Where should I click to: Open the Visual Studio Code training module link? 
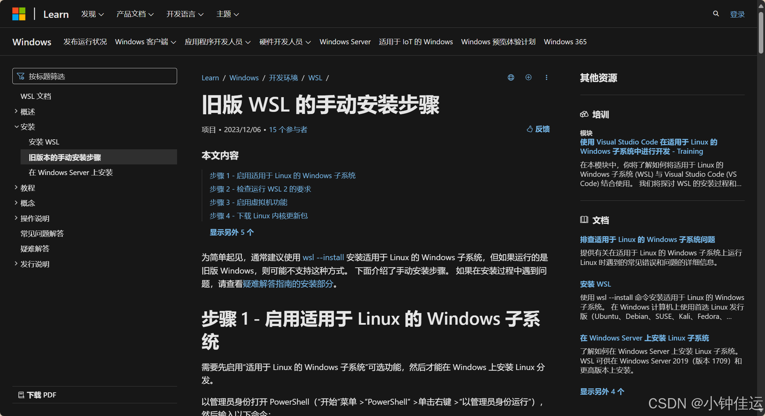click(649, 147)
